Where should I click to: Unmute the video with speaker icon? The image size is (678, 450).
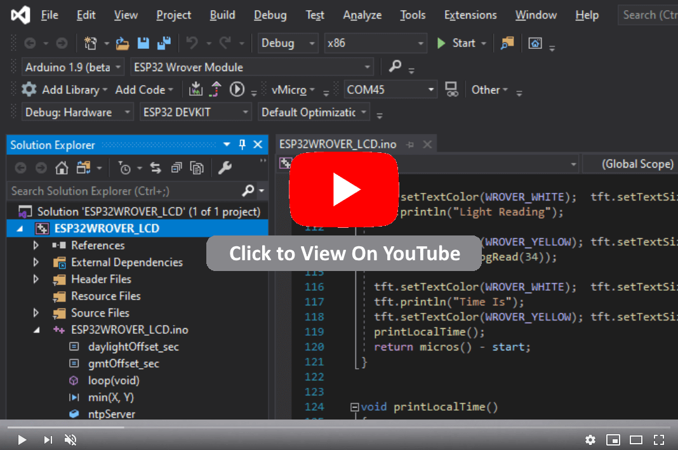[x=70, y=440]
